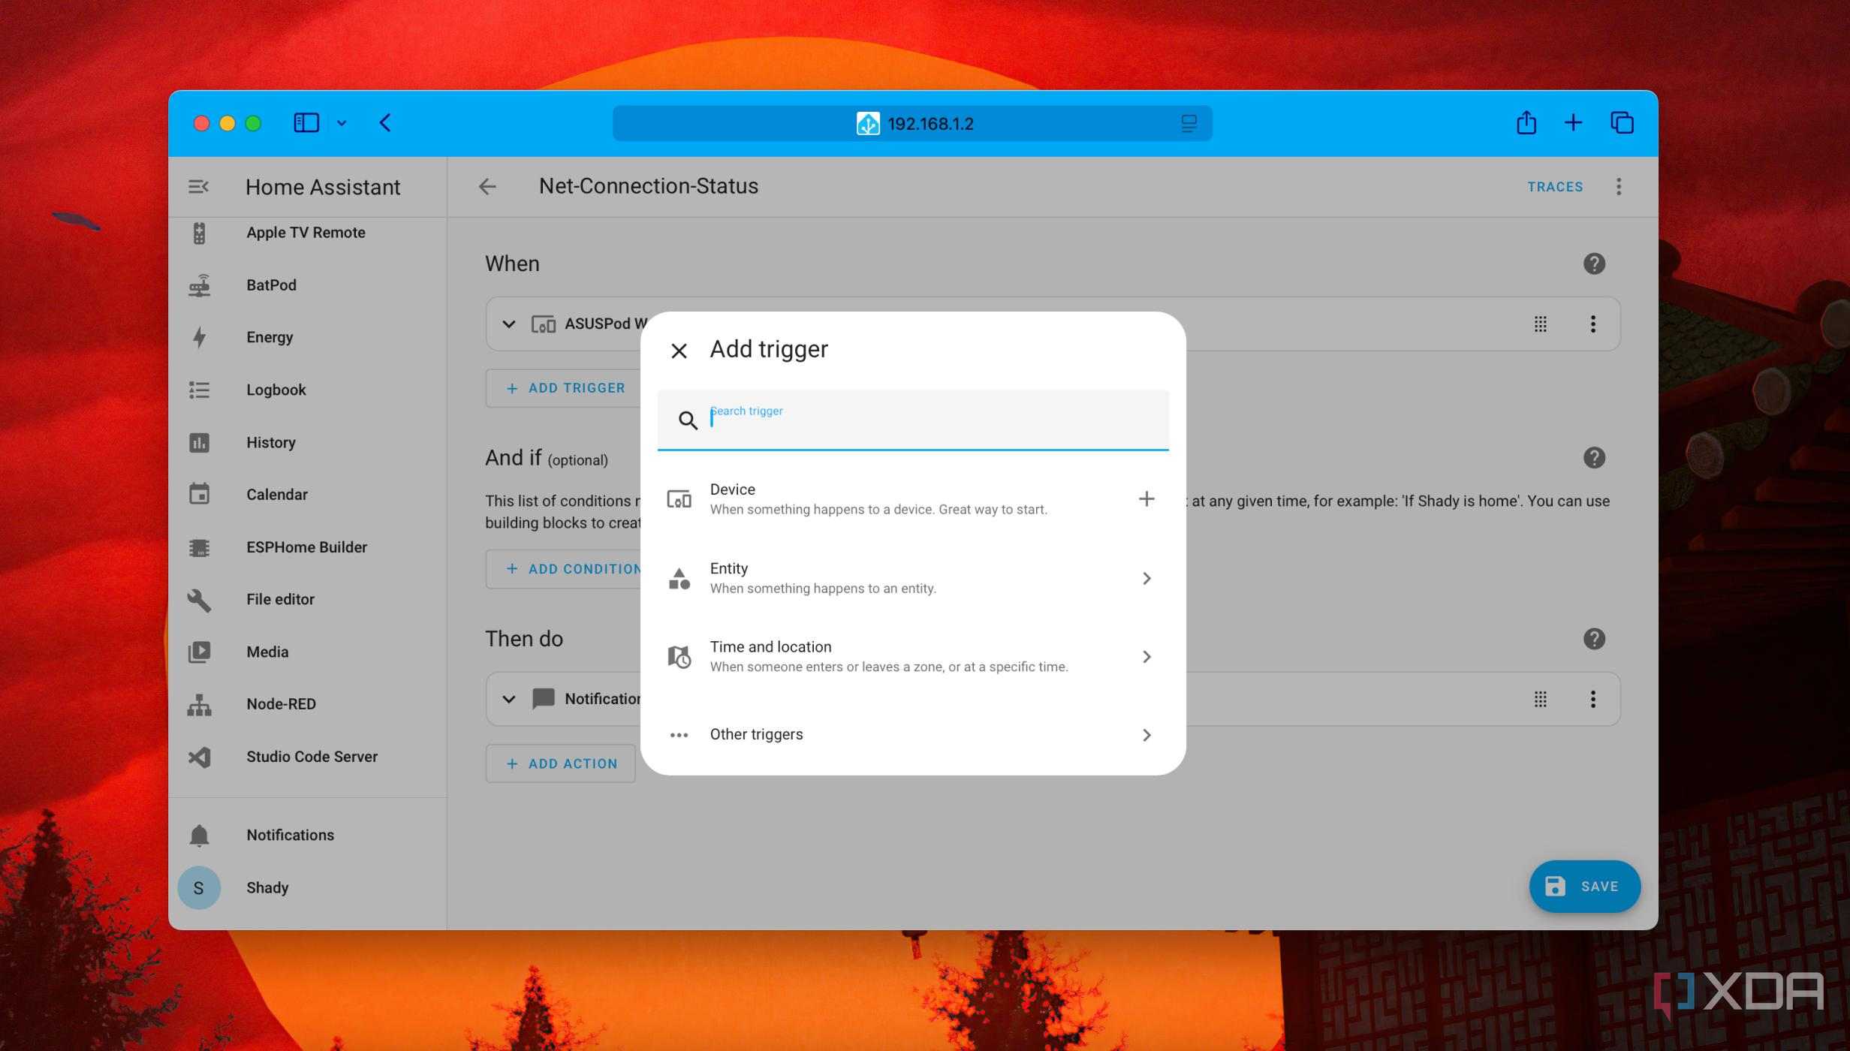Viewport: 1850px width, 1051px height.
Task: Click help icon for Then do section
Action: 1594,639
